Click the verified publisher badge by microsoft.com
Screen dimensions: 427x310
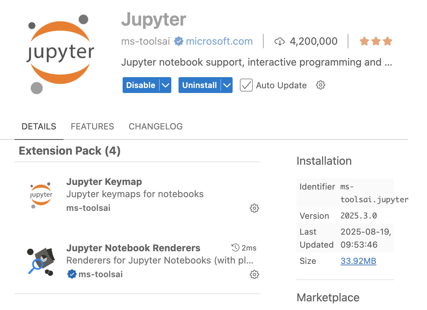point(179,41)
